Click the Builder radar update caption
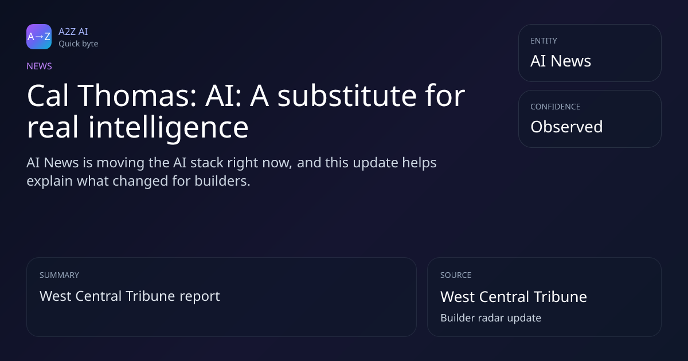 coord(491,317)
